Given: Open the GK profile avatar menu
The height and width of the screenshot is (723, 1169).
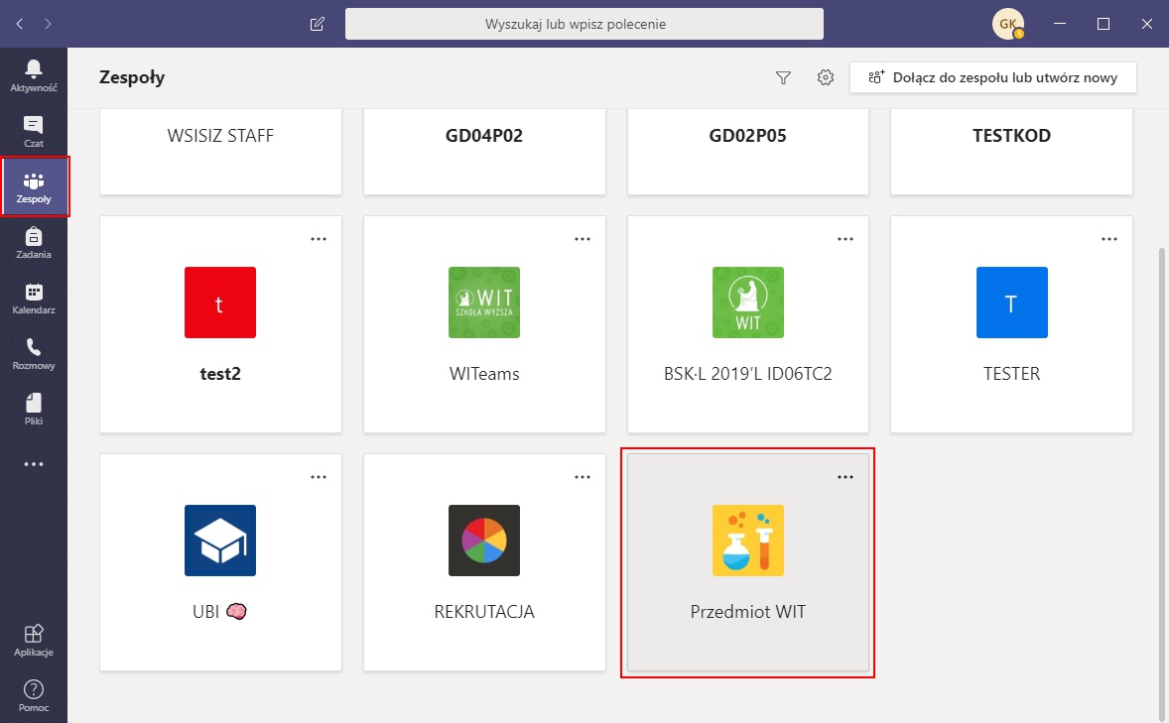Looking at the screenshot, I should tap(1008, 24).
